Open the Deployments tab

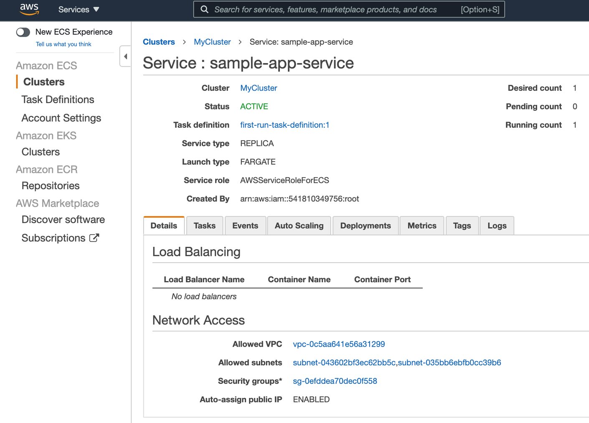click(365, 225)
